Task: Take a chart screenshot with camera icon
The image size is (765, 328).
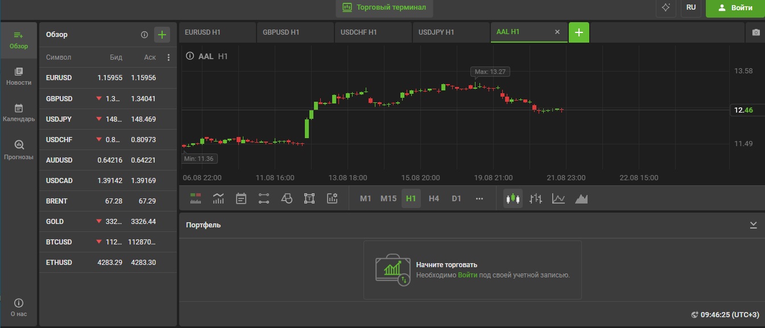Action: (x=755, y=32)
